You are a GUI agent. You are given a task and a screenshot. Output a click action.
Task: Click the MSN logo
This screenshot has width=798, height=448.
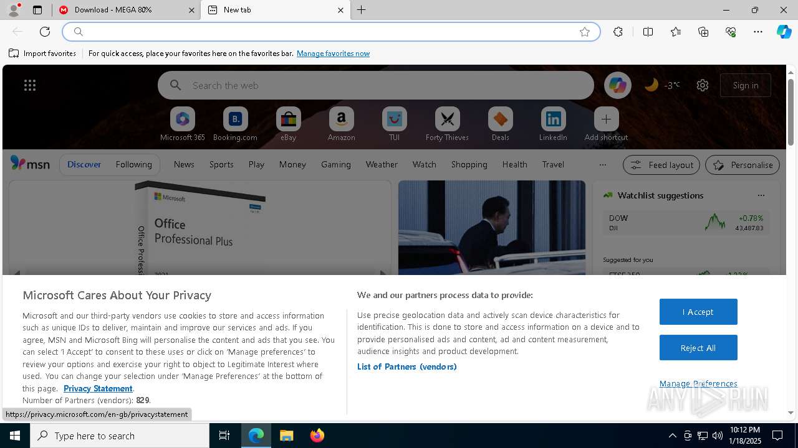(x=30, y=164)
